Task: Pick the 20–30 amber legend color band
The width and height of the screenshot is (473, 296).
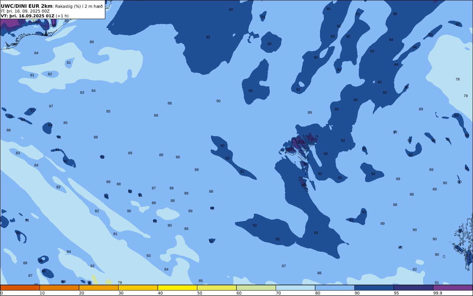Action: (99, 288)
